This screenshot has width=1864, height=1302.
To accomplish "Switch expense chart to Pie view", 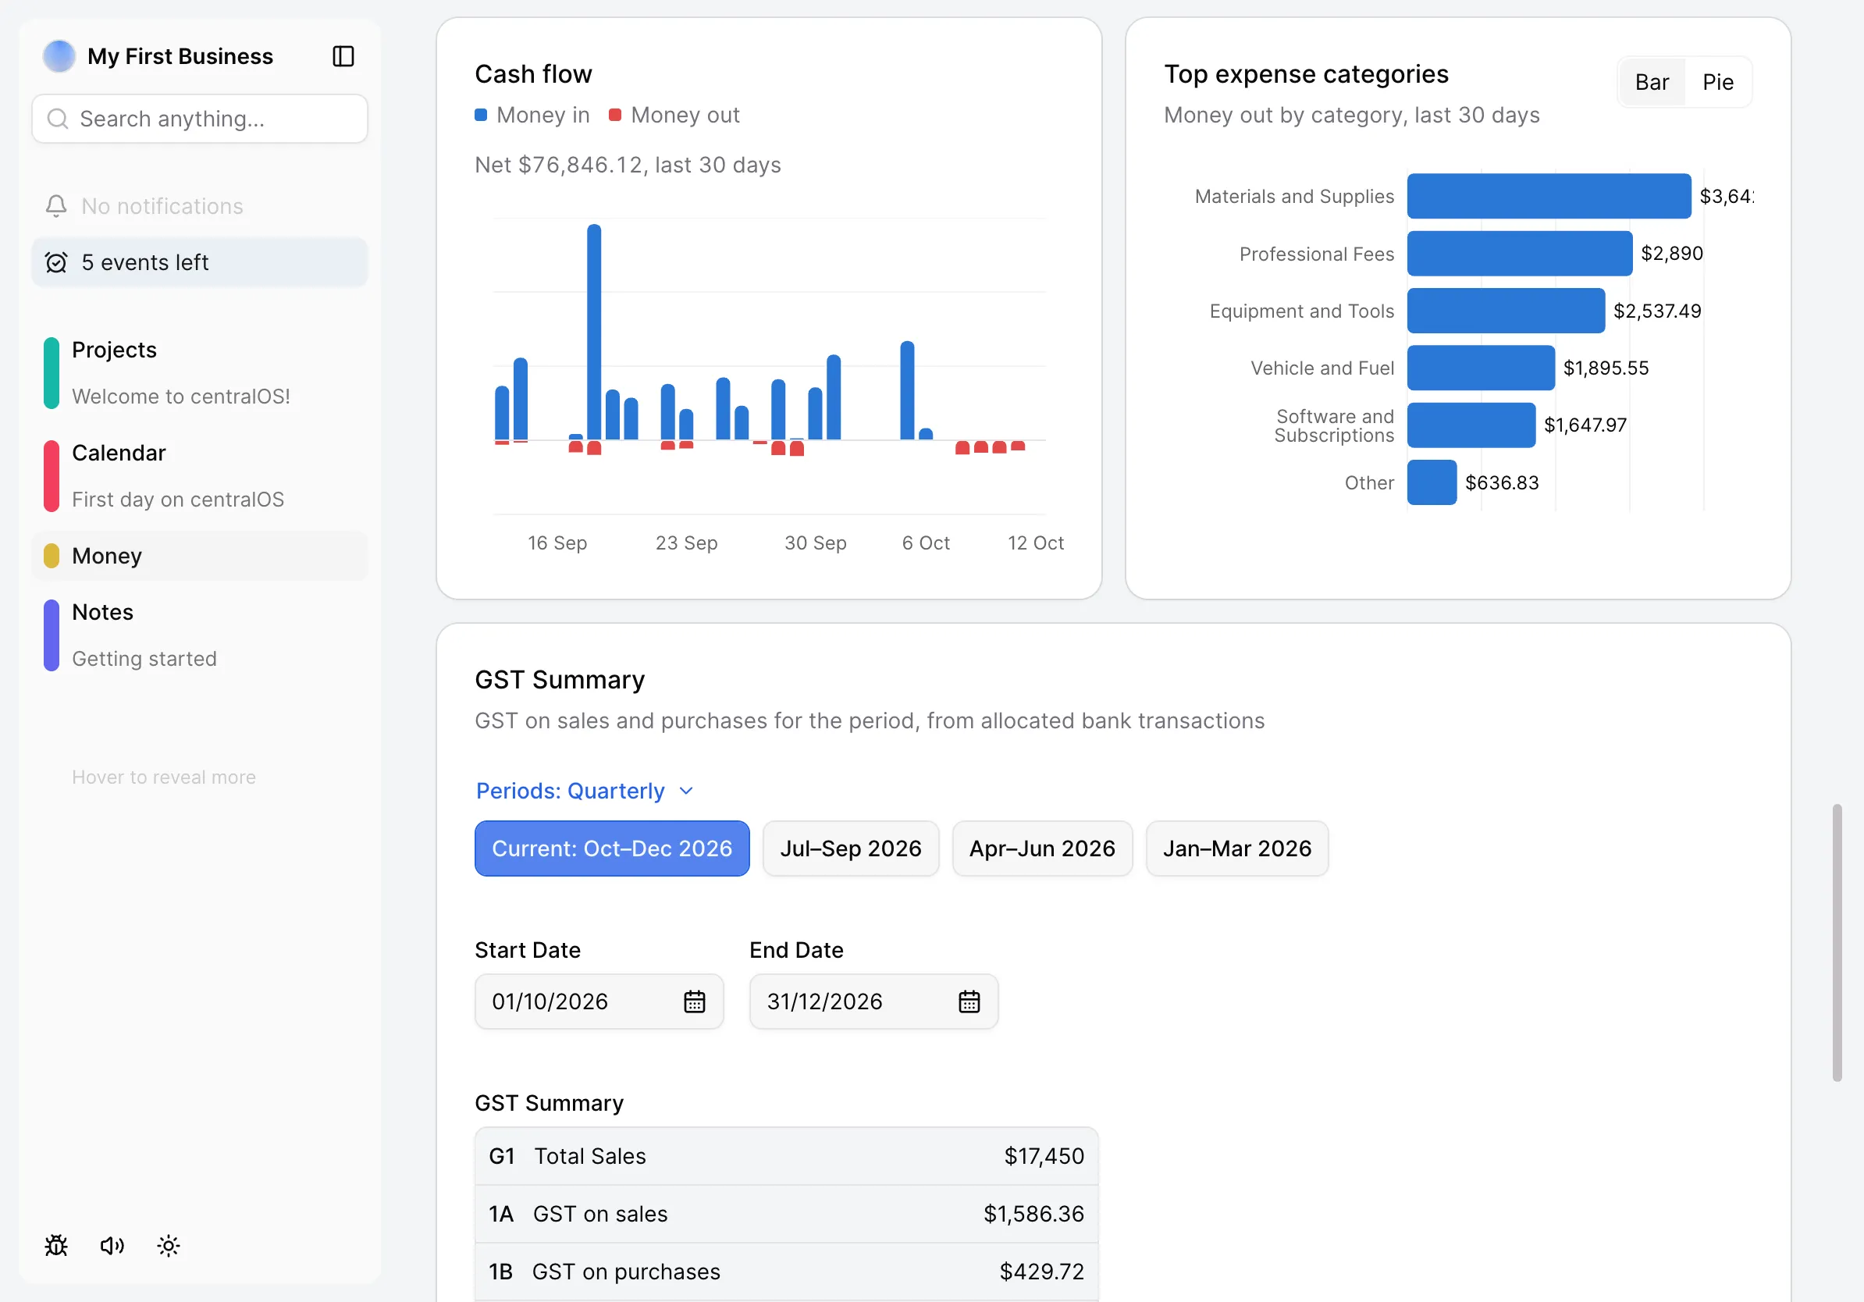I will tap(1718, 82).
